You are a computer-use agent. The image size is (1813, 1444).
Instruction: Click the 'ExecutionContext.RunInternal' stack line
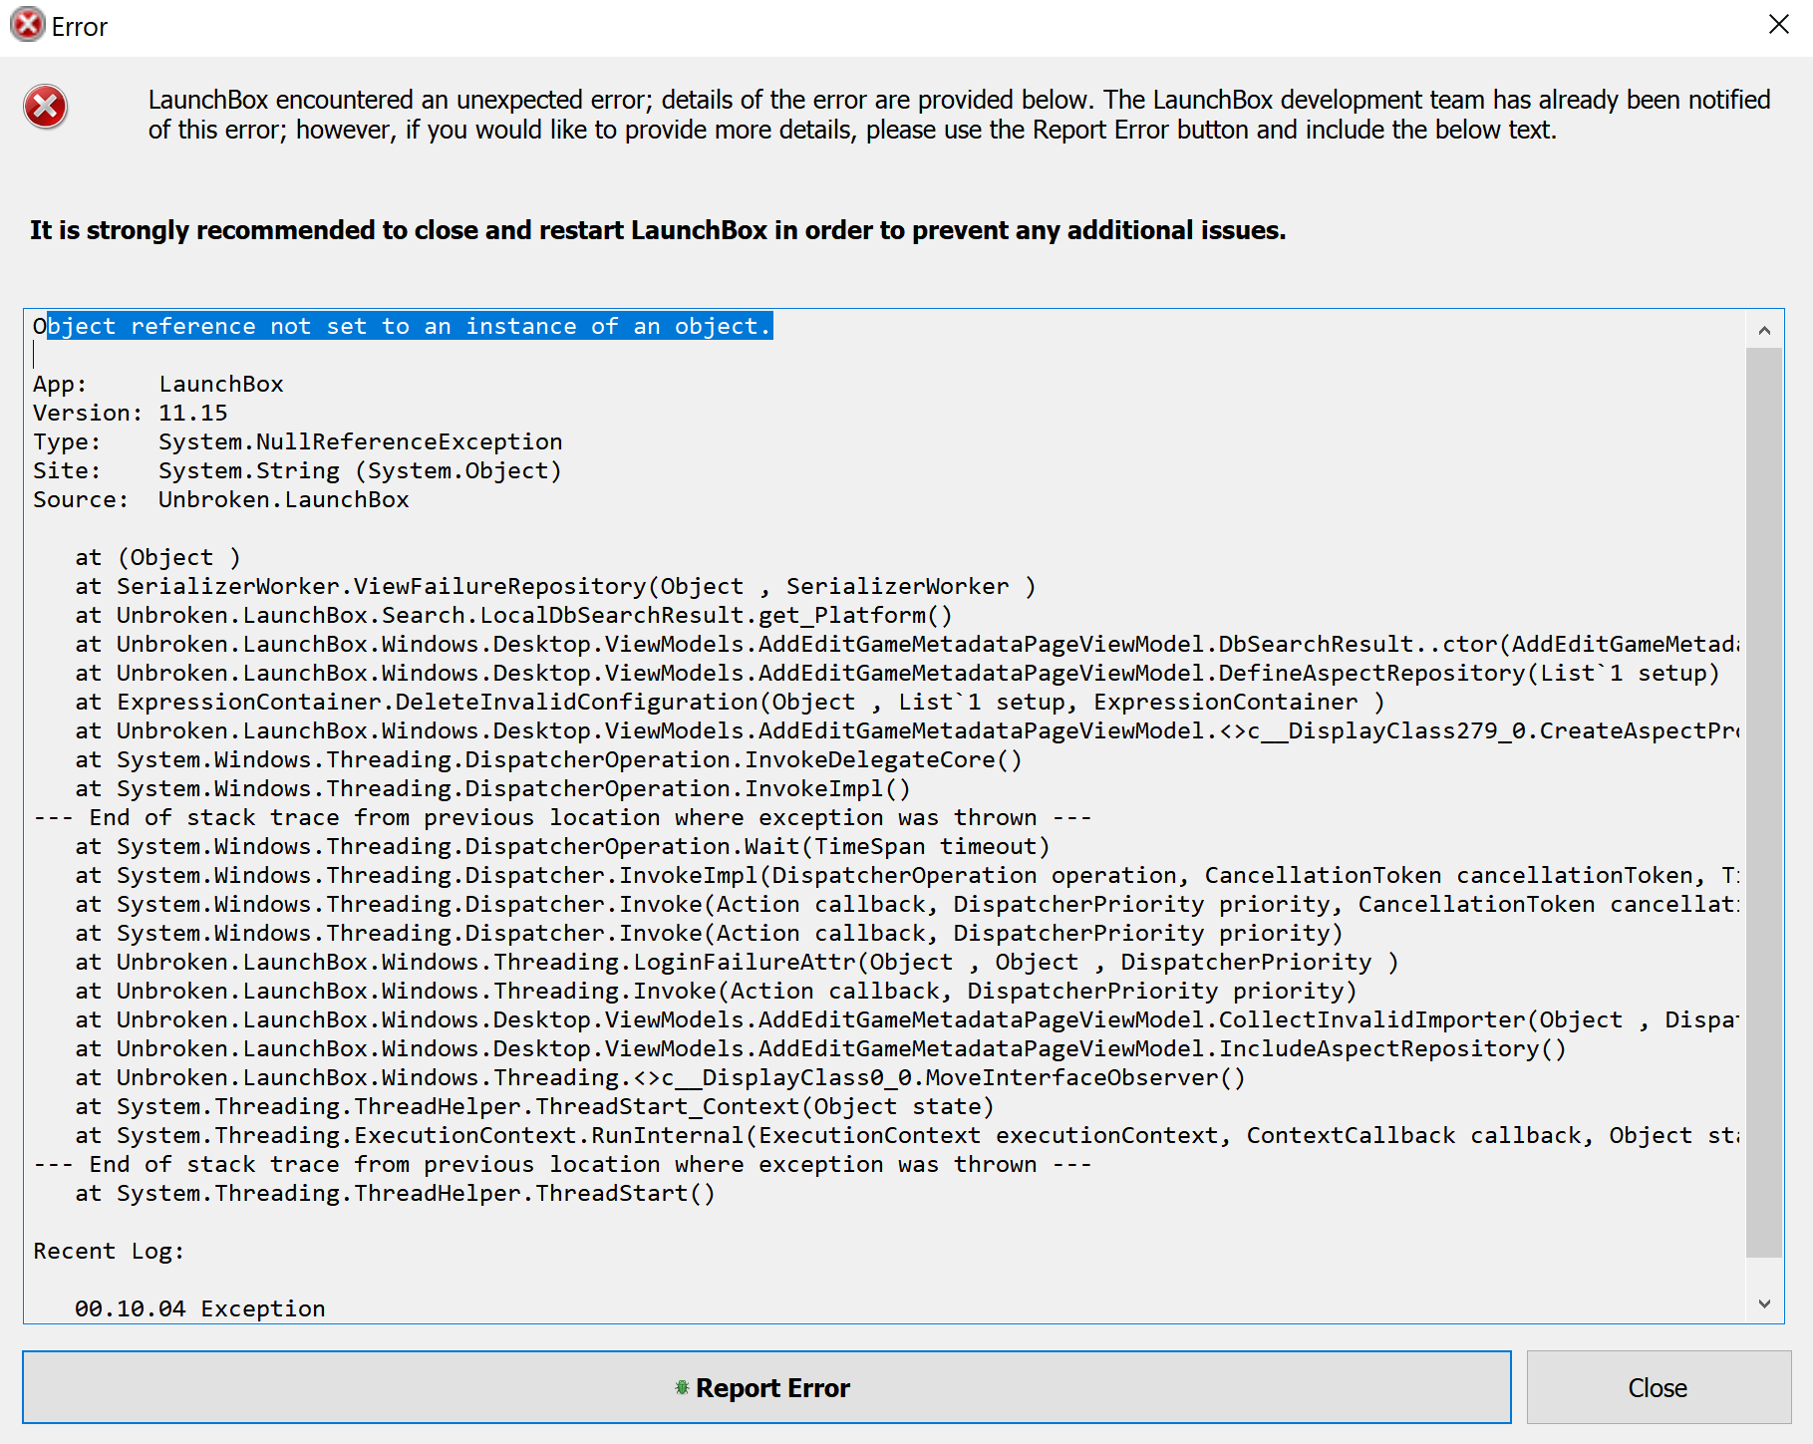coord(907,1135)
